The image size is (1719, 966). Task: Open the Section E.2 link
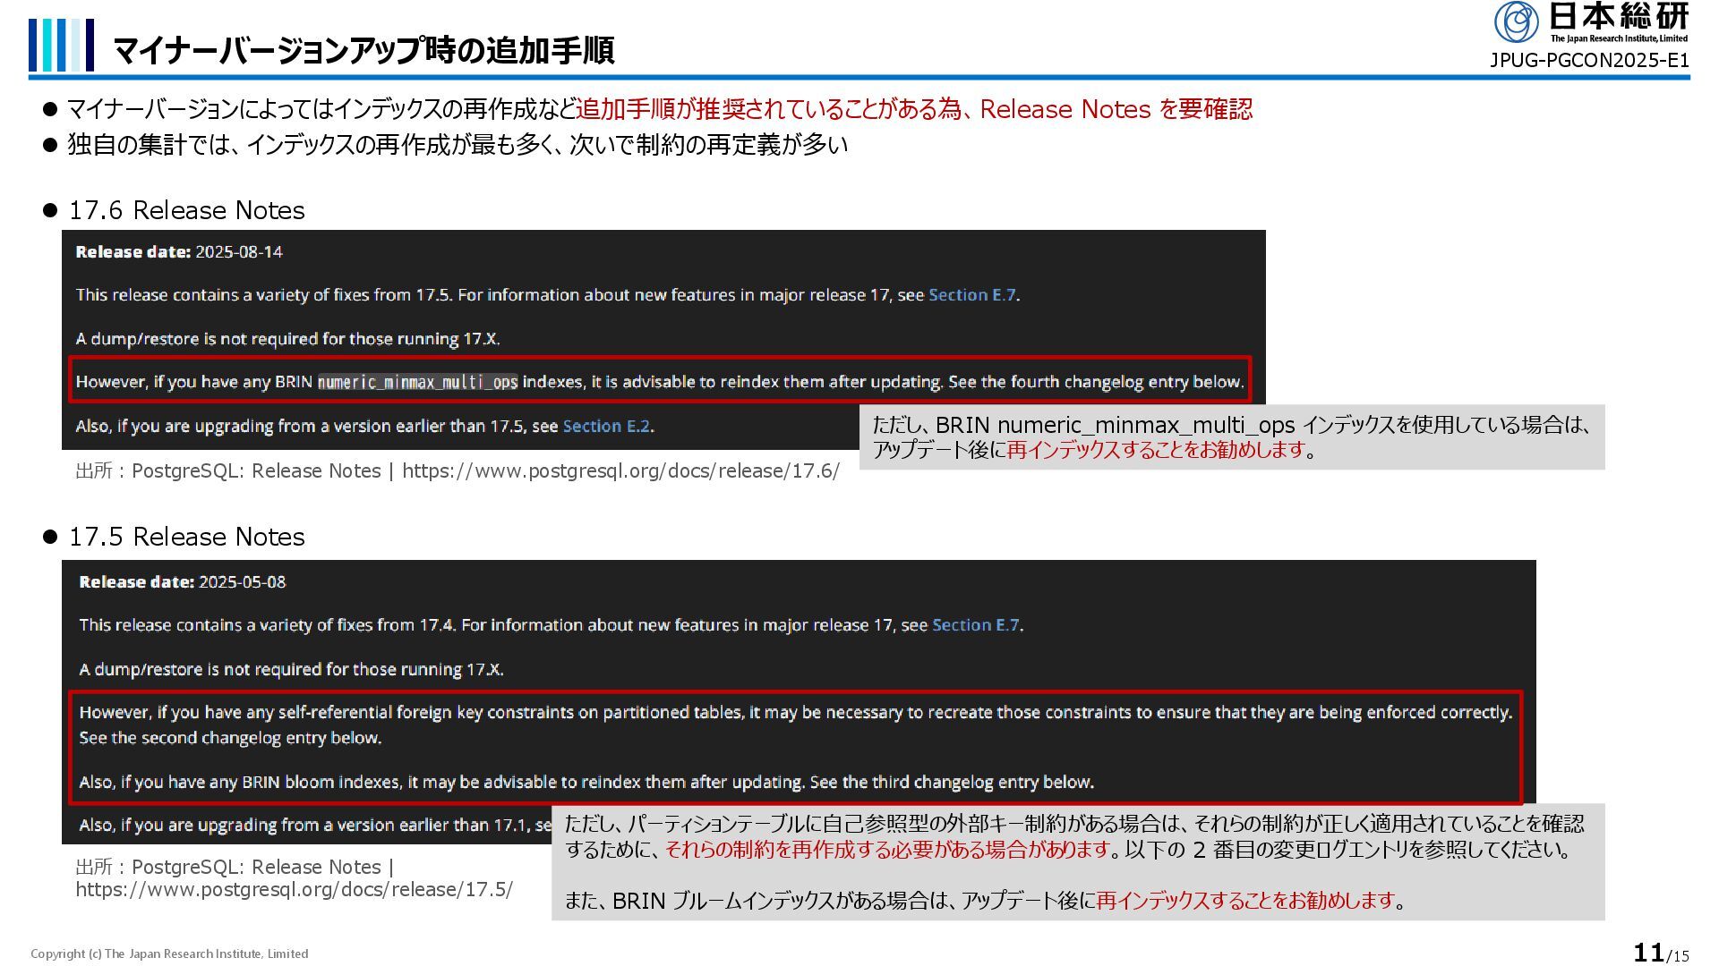pos(606,427)
